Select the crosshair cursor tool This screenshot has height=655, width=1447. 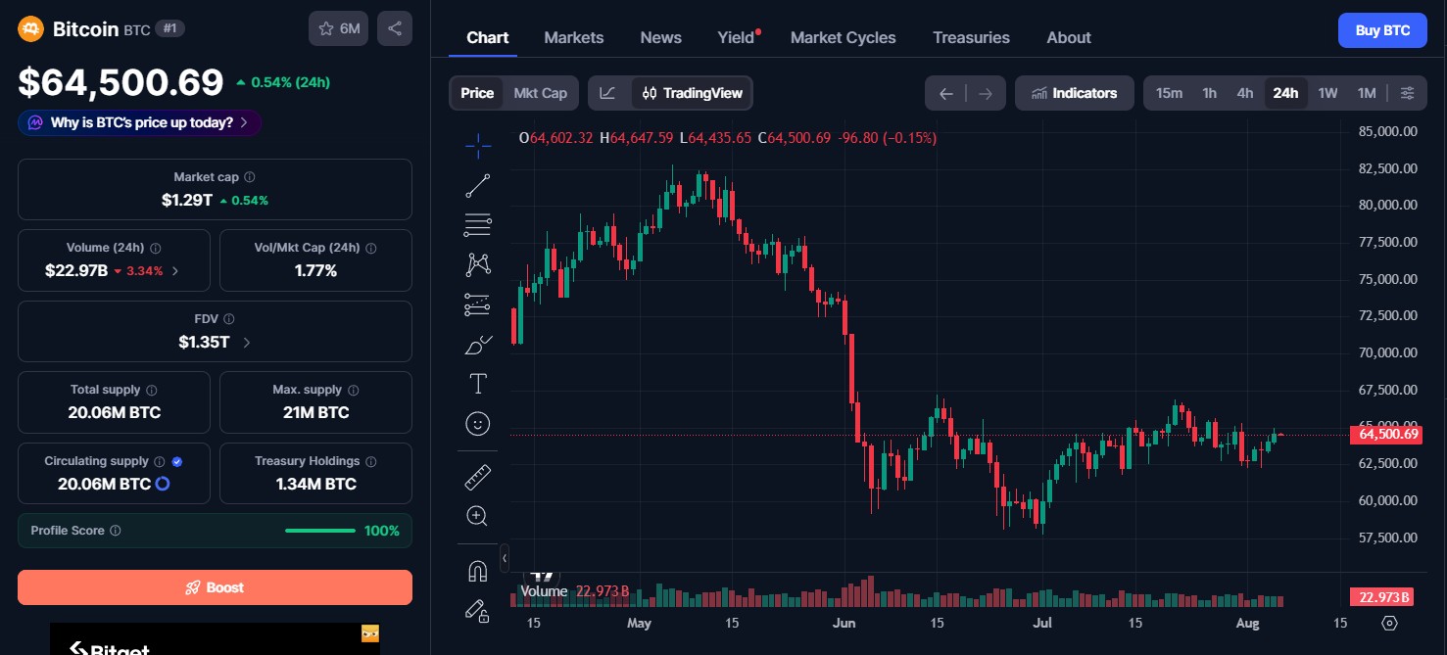[x=478, y=147]
